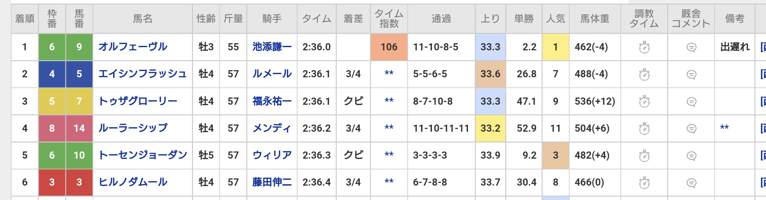Click the 人気 column header
766x200 pixels.
555,19
